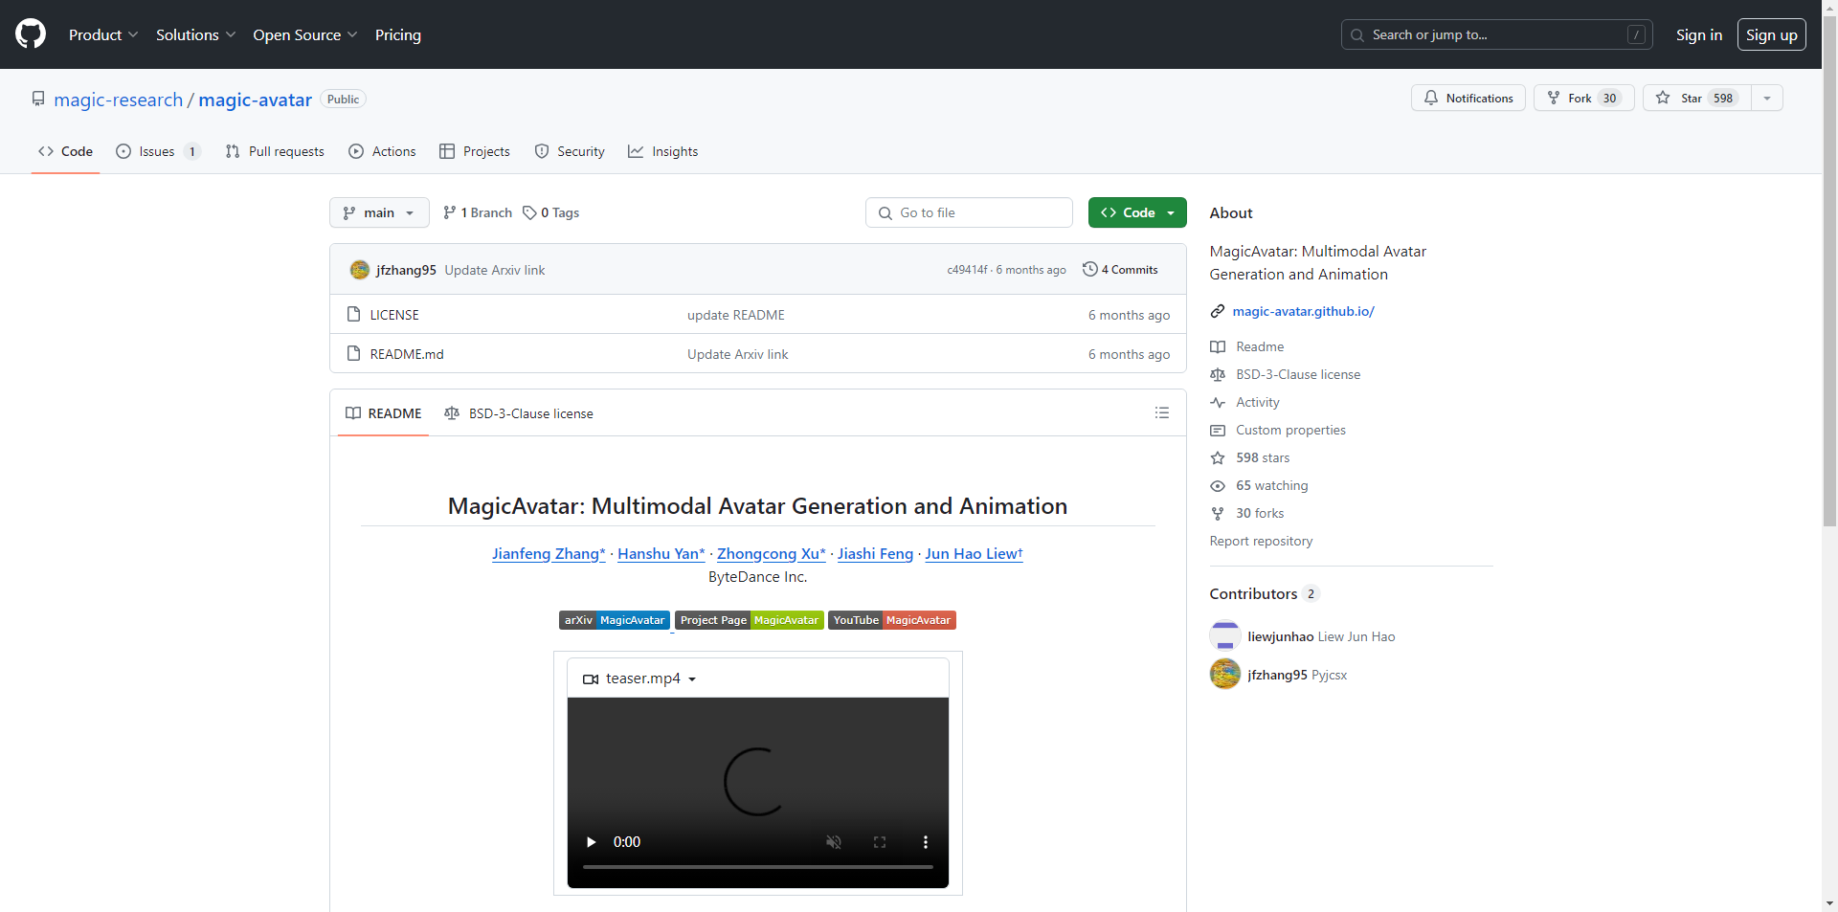Expand the teaser.mp4 video dropdown
Viewport: 1838px width, 912px height.
point(639,678)
